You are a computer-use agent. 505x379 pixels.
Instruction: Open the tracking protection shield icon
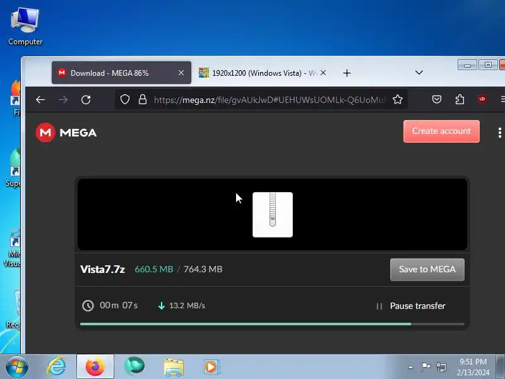point(125,100)
